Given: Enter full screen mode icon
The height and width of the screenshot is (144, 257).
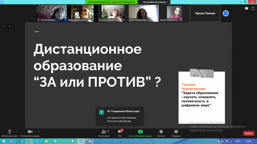Looking at the screenshot, I should [253, 8].
